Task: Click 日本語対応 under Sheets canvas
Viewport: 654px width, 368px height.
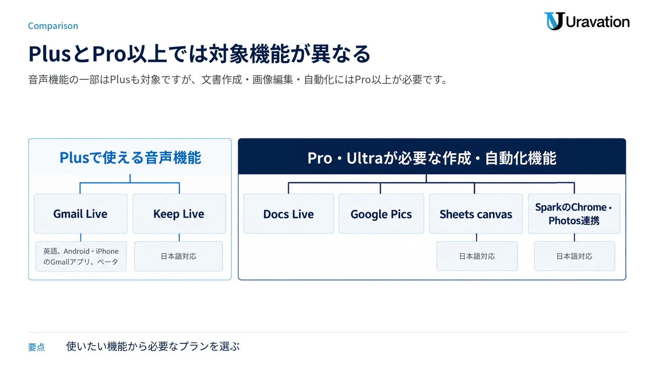Action: pos(477,256)
